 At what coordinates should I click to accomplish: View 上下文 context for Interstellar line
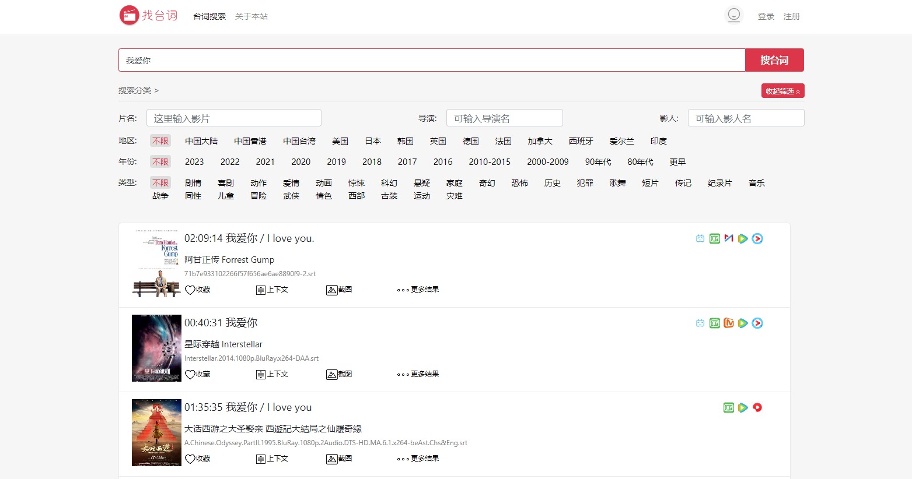[x=272, y=374]
